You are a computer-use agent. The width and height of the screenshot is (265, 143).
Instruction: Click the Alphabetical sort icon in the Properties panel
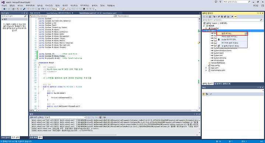[x=207, y=94]
